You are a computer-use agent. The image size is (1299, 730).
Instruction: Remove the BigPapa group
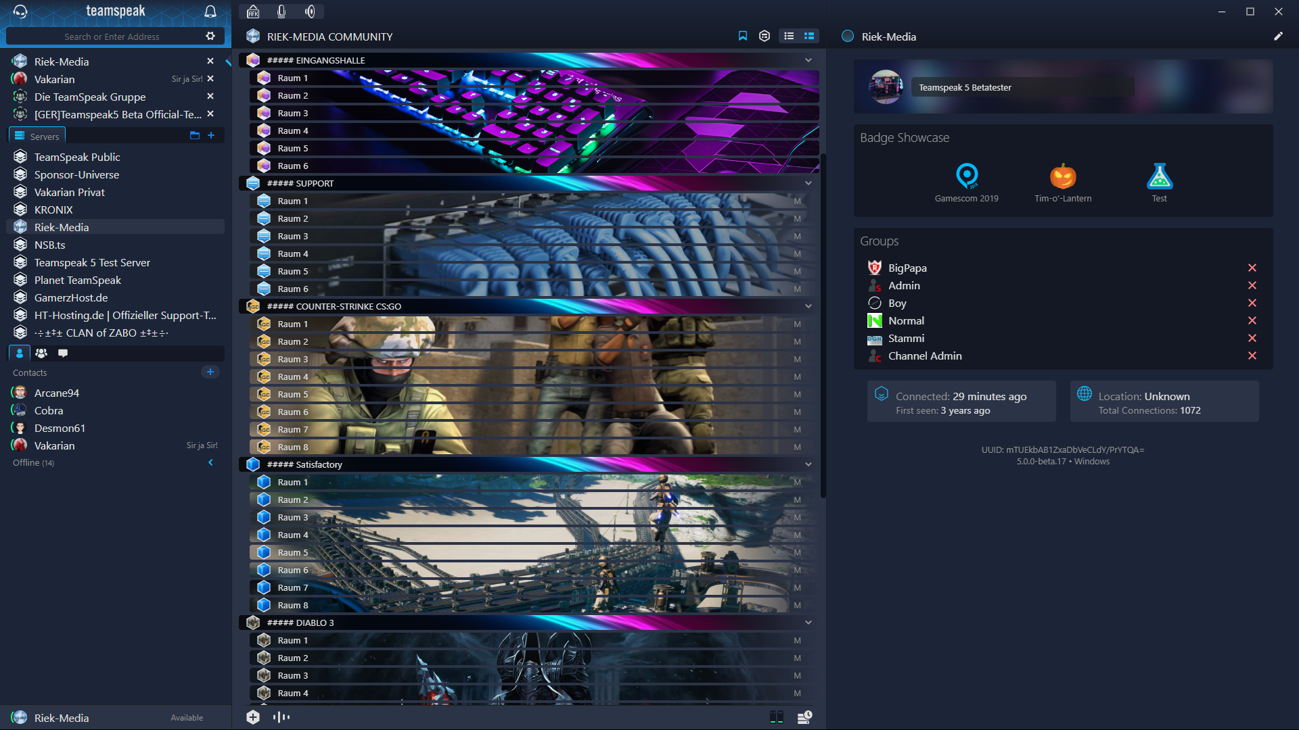coord(1252,268)
